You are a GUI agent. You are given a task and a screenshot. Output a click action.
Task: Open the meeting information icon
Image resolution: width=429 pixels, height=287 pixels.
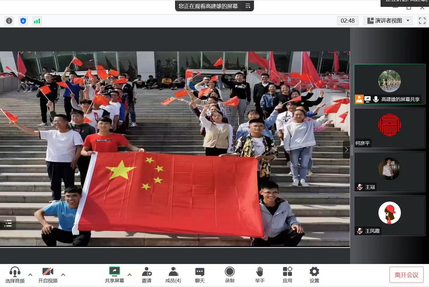(9, 21)
